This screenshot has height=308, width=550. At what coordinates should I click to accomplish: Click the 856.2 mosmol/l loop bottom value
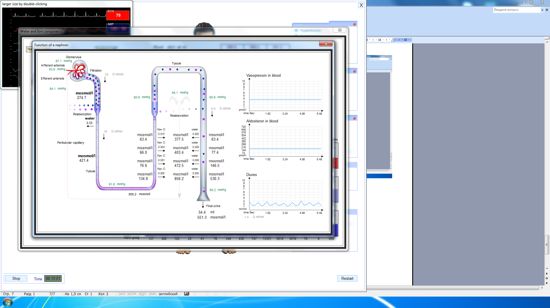click(133, 194)
